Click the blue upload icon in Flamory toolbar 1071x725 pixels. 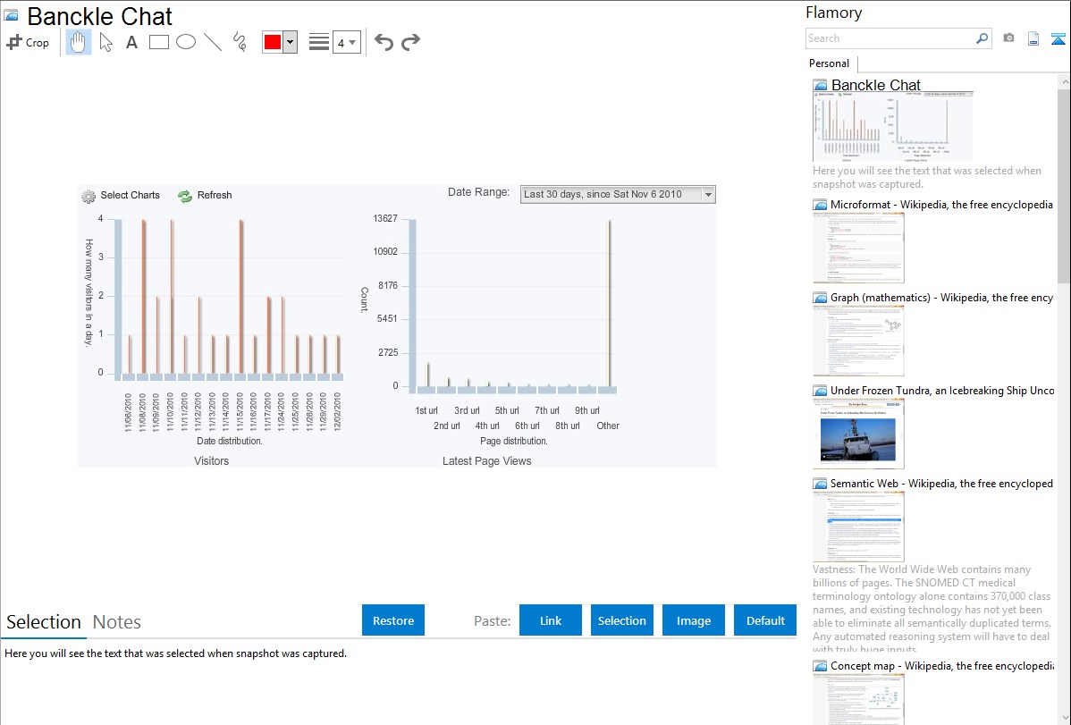click(x=1058, y=39)
